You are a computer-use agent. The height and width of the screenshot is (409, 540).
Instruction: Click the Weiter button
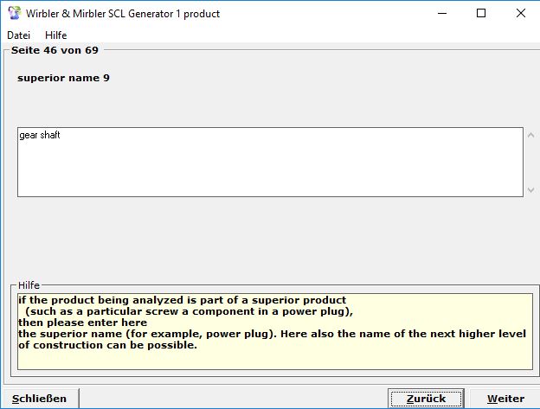click(505, 399)
